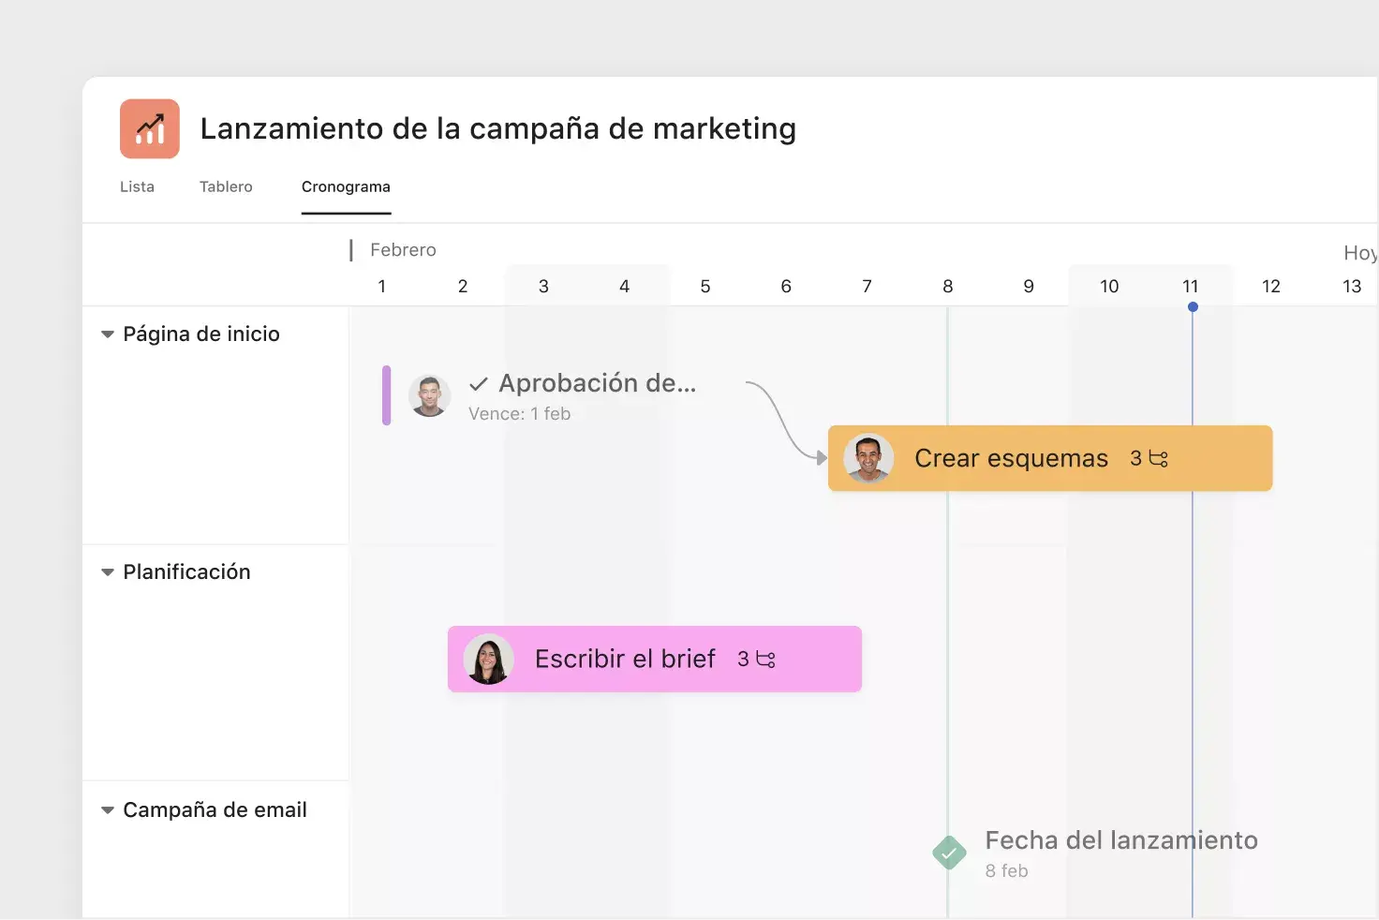Open the subtasks icon on Escribir el brief
This screenshot has height=920, width=1379.
pos(766,659)
